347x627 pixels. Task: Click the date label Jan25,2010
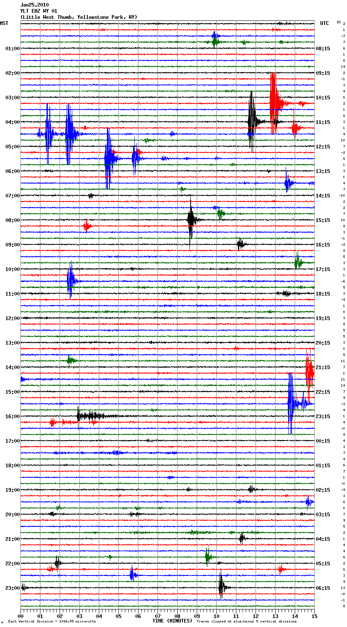click(34, 5)
